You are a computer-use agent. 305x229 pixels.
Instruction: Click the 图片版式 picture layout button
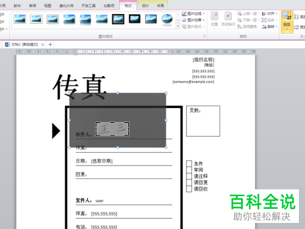(193, 26)
